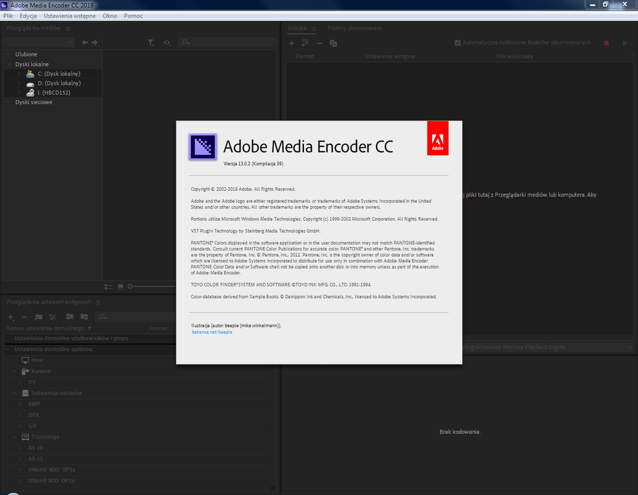The image size is (638, 495).
Task: Select the Transmisja preset group
Action: pyautogui.click(x=45, y=437)
